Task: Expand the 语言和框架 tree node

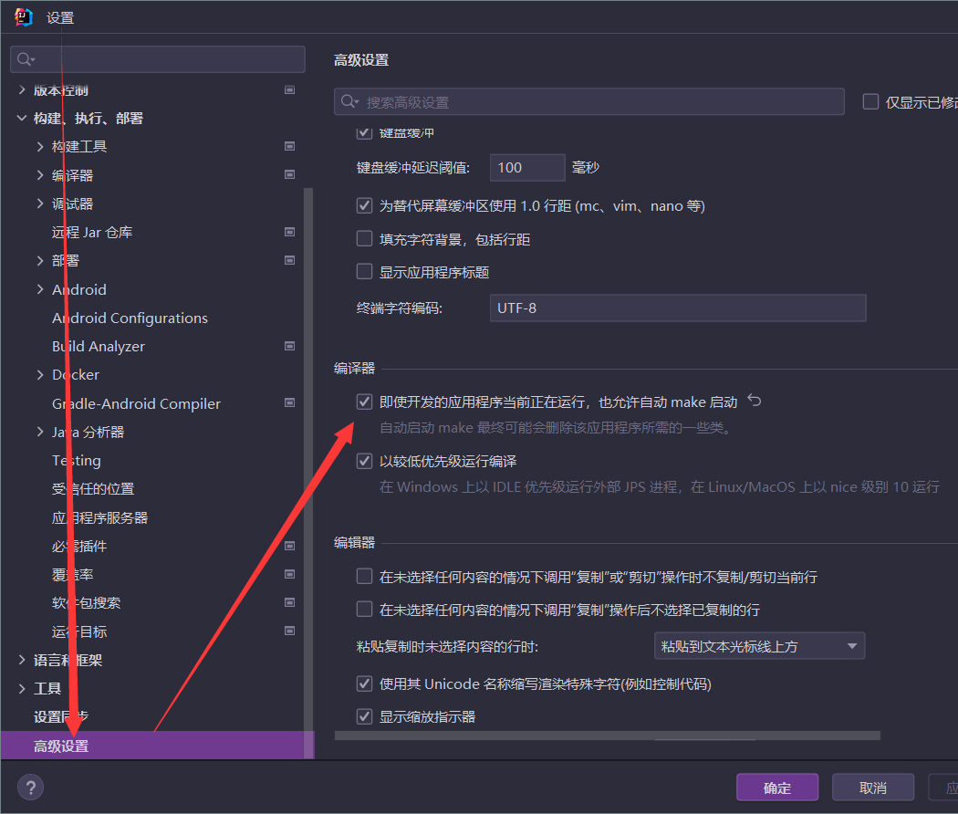Action: [22, 660]
